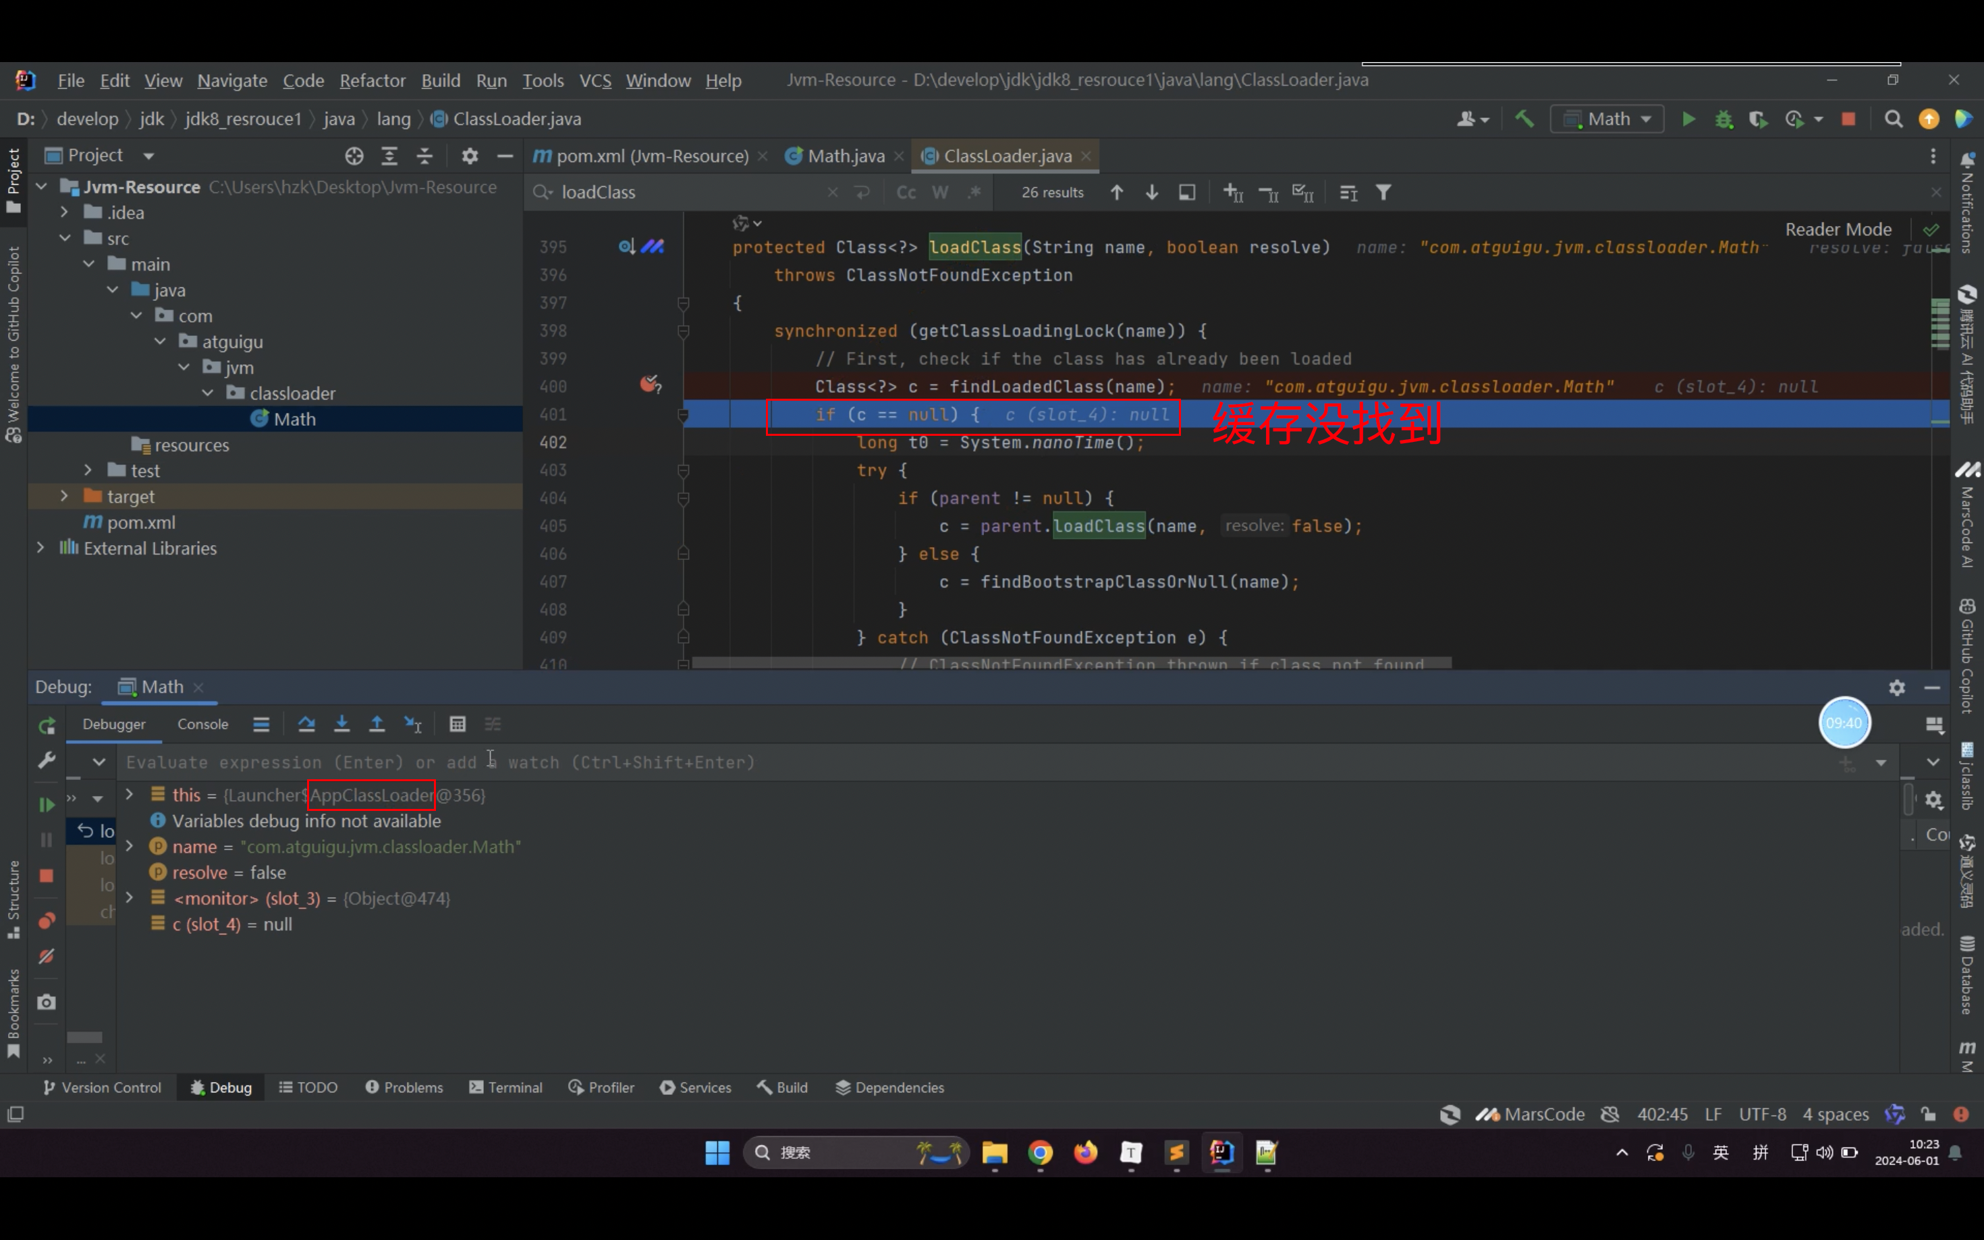This screenshot has width=1984, height=1240.
Task: Click the Run to Cursor icon
Action: click(412, 723)
